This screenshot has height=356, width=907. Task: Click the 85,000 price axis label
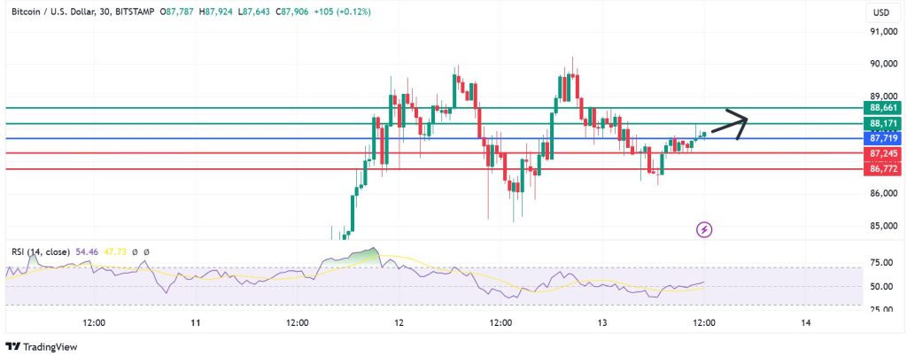(x=883, y=226)
